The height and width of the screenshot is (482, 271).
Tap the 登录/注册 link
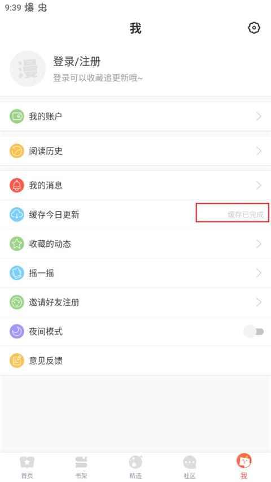pos(77,62)
